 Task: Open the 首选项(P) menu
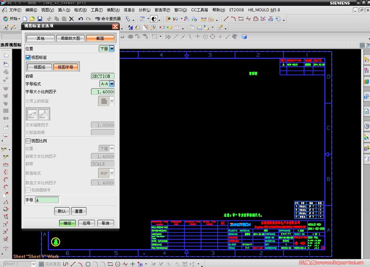click(x=162, y=10)
